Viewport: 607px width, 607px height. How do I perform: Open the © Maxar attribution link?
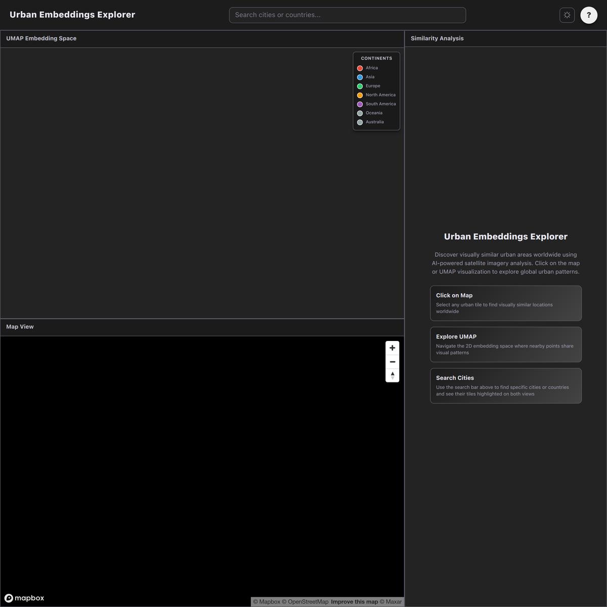(x=391, y=602)
